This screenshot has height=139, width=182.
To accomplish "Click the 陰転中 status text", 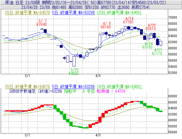I will (70, 91).
